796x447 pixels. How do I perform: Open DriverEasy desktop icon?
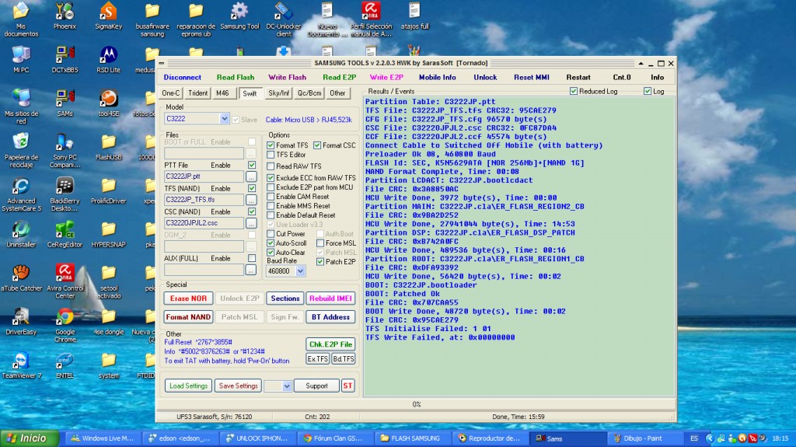[x=21, y=322]
